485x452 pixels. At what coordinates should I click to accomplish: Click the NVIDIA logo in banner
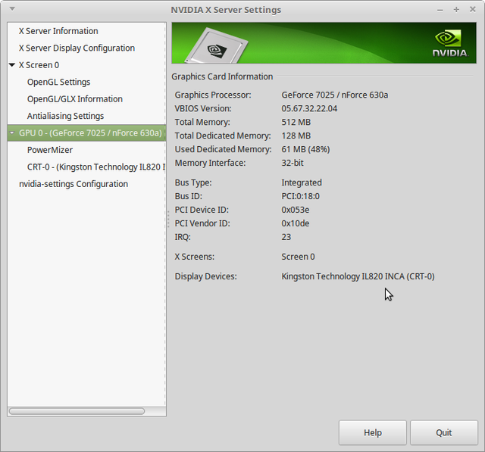[x=450, y=43]
